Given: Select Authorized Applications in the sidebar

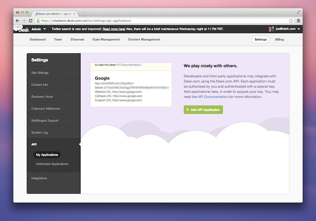Looking at the screenshot, I should [x=52, y=164].
